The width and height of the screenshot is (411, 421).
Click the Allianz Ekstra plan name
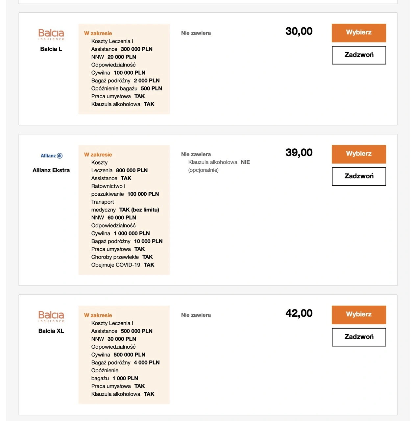(x=51, y=170)
